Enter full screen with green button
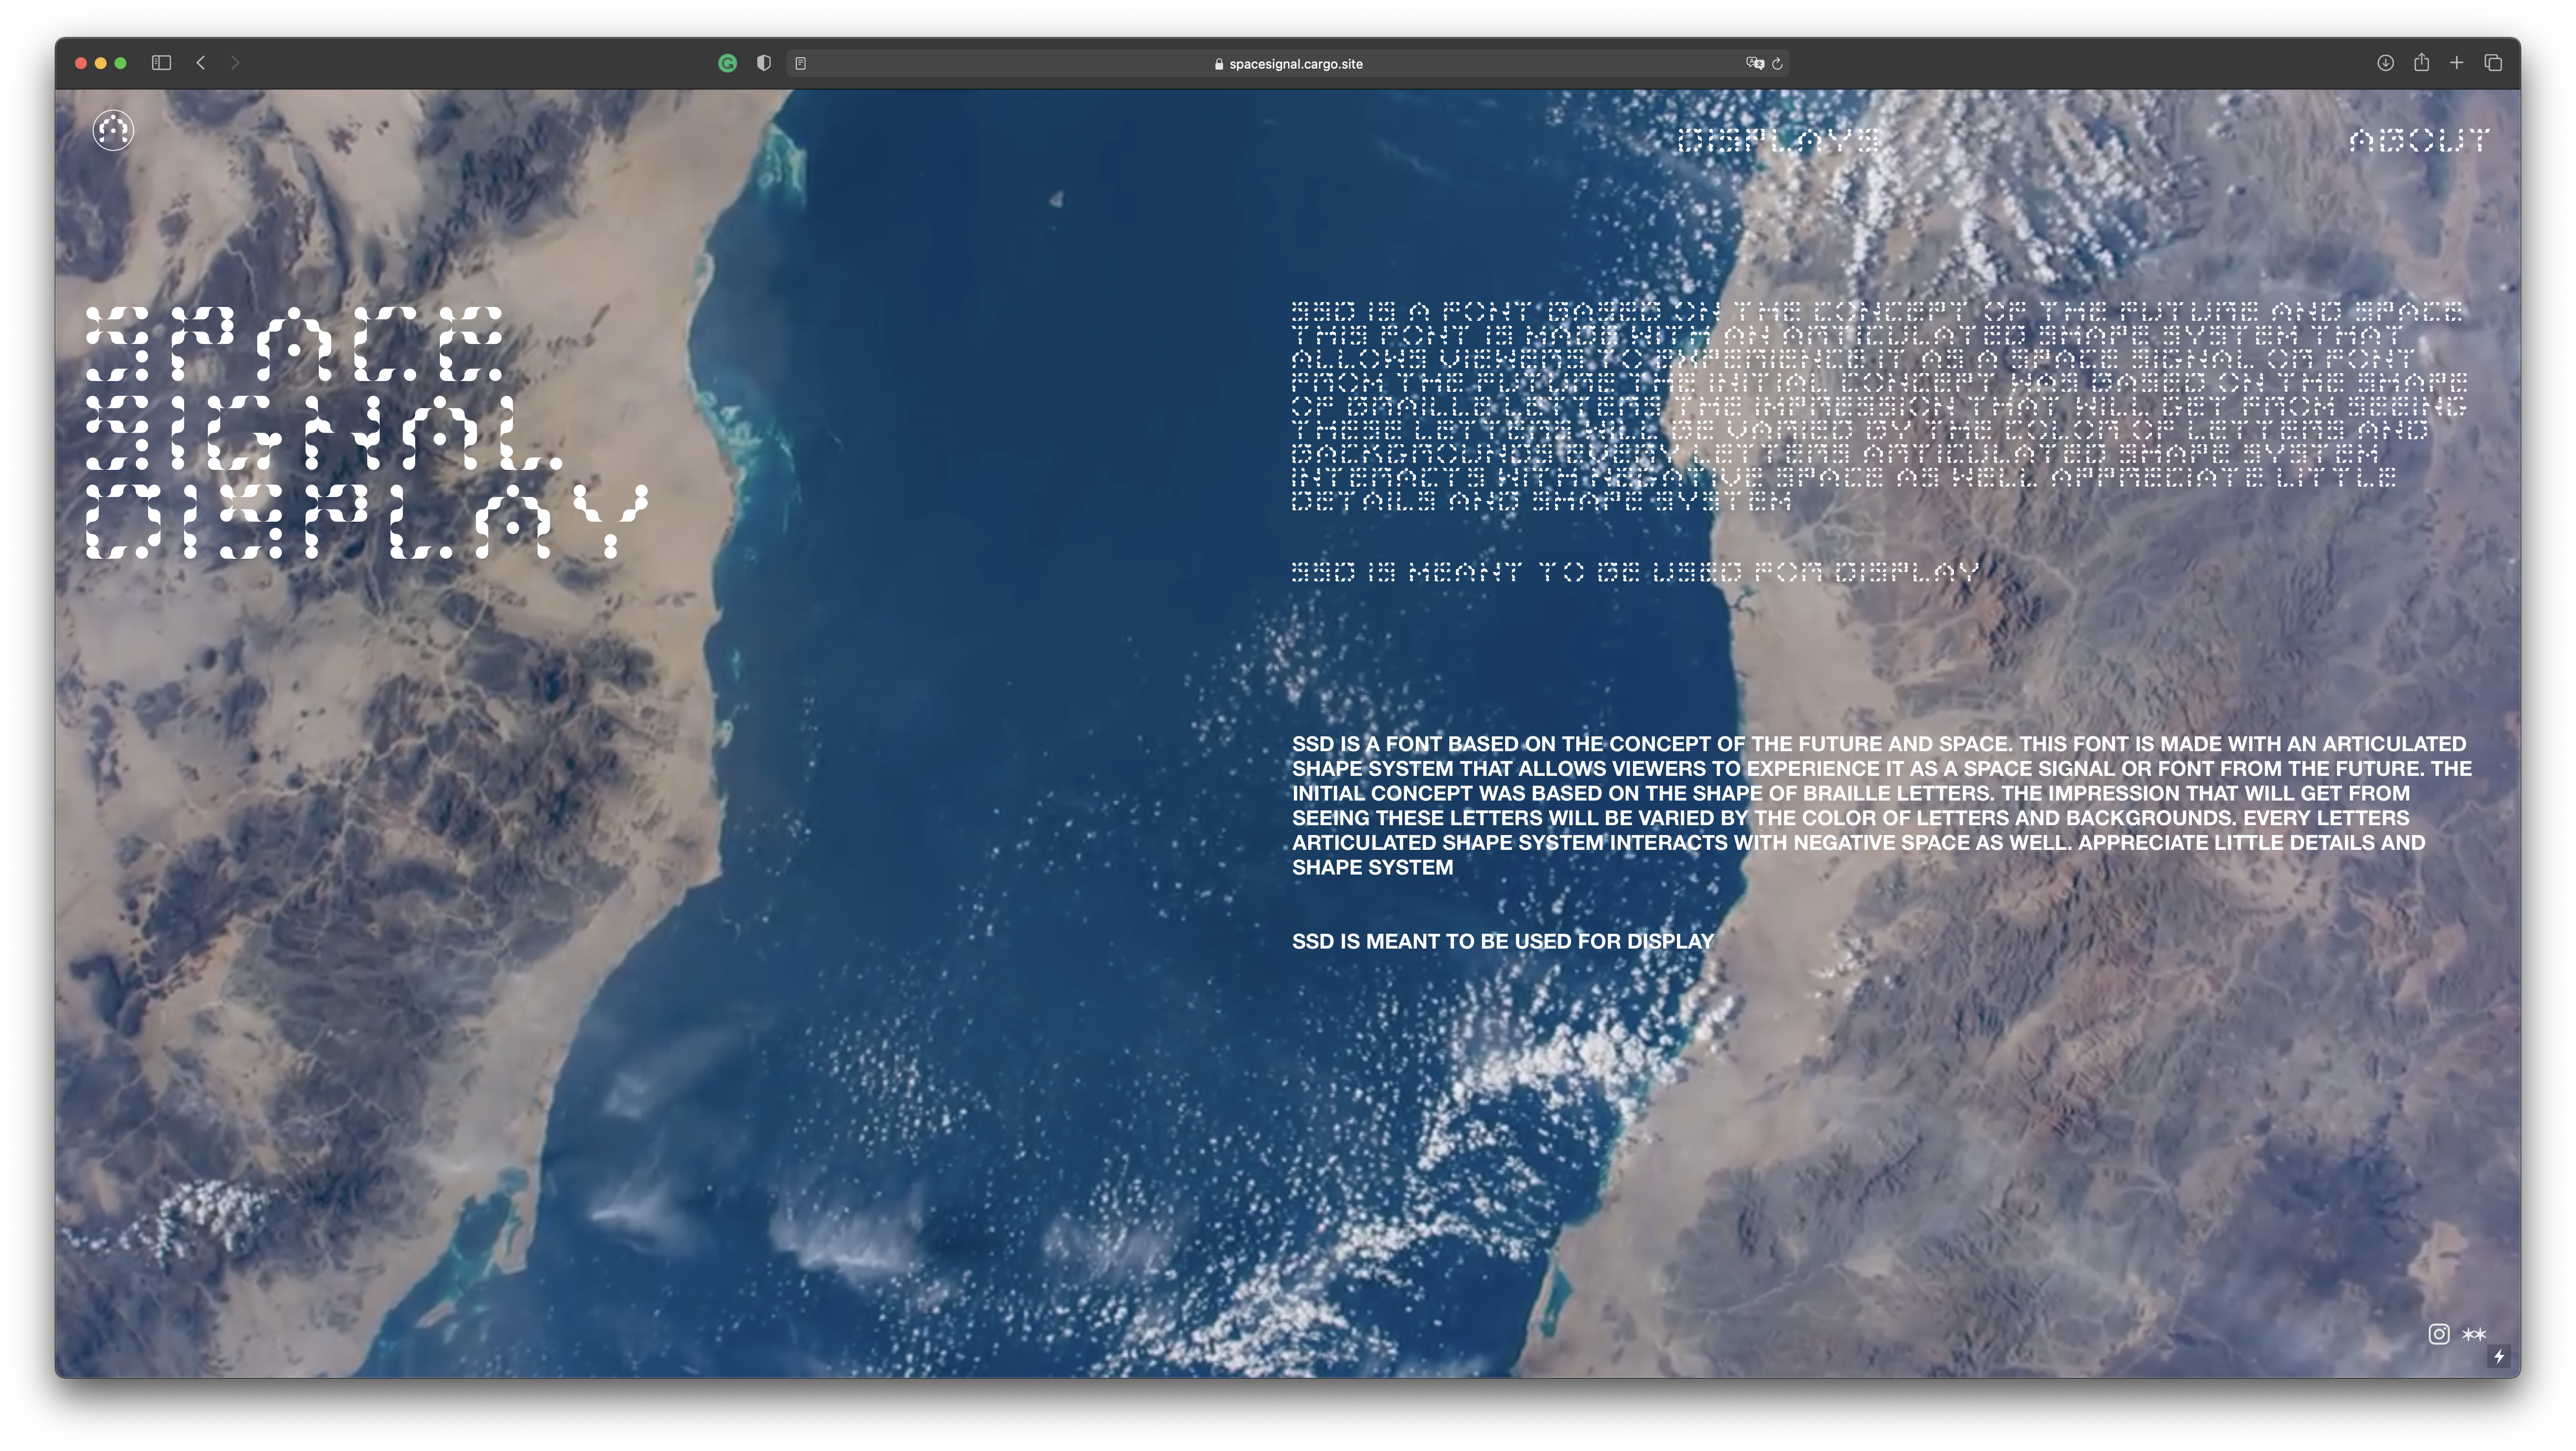The image size is (2576, 1451). (121, 63)
